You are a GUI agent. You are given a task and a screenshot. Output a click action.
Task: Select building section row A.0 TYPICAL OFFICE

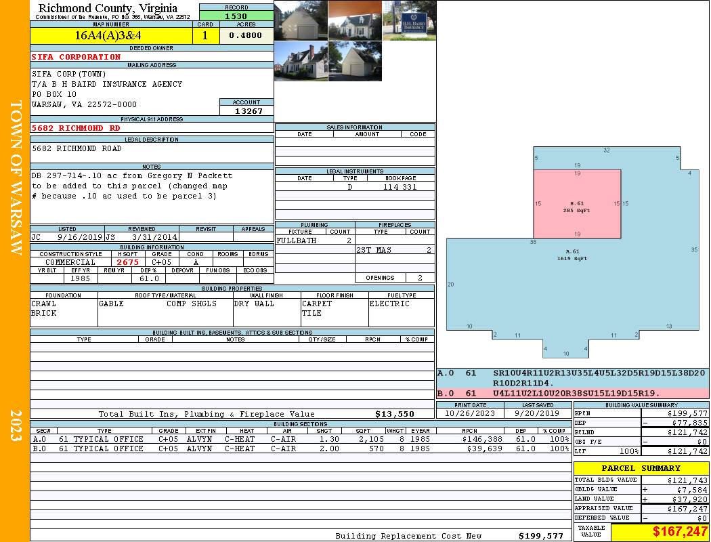point(301,439)
